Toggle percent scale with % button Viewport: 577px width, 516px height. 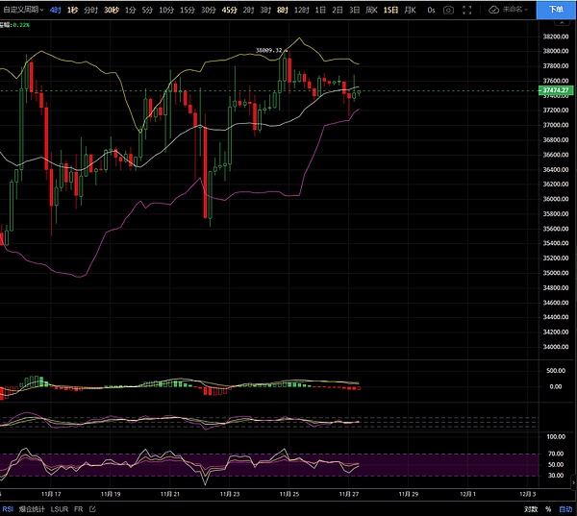point(548,508)
